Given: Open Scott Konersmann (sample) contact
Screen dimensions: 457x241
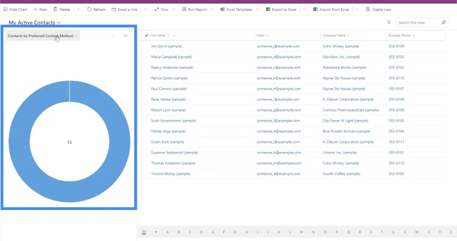Looking at the screenshot, I should click(x=174, y=120).
